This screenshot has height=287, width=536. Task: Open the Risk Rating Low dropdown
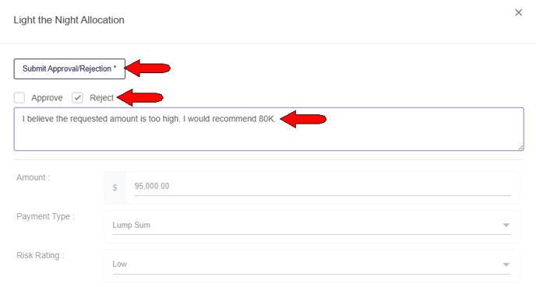[x=312, y=264]
